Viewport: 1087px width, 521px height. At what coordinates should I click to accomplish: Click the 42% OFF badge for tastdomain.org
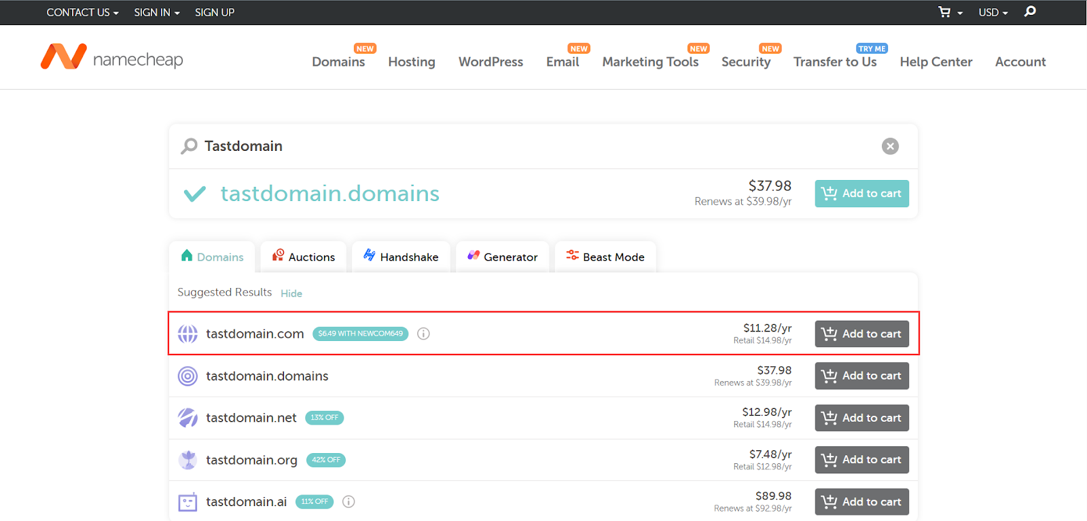(x=326, y=460)
